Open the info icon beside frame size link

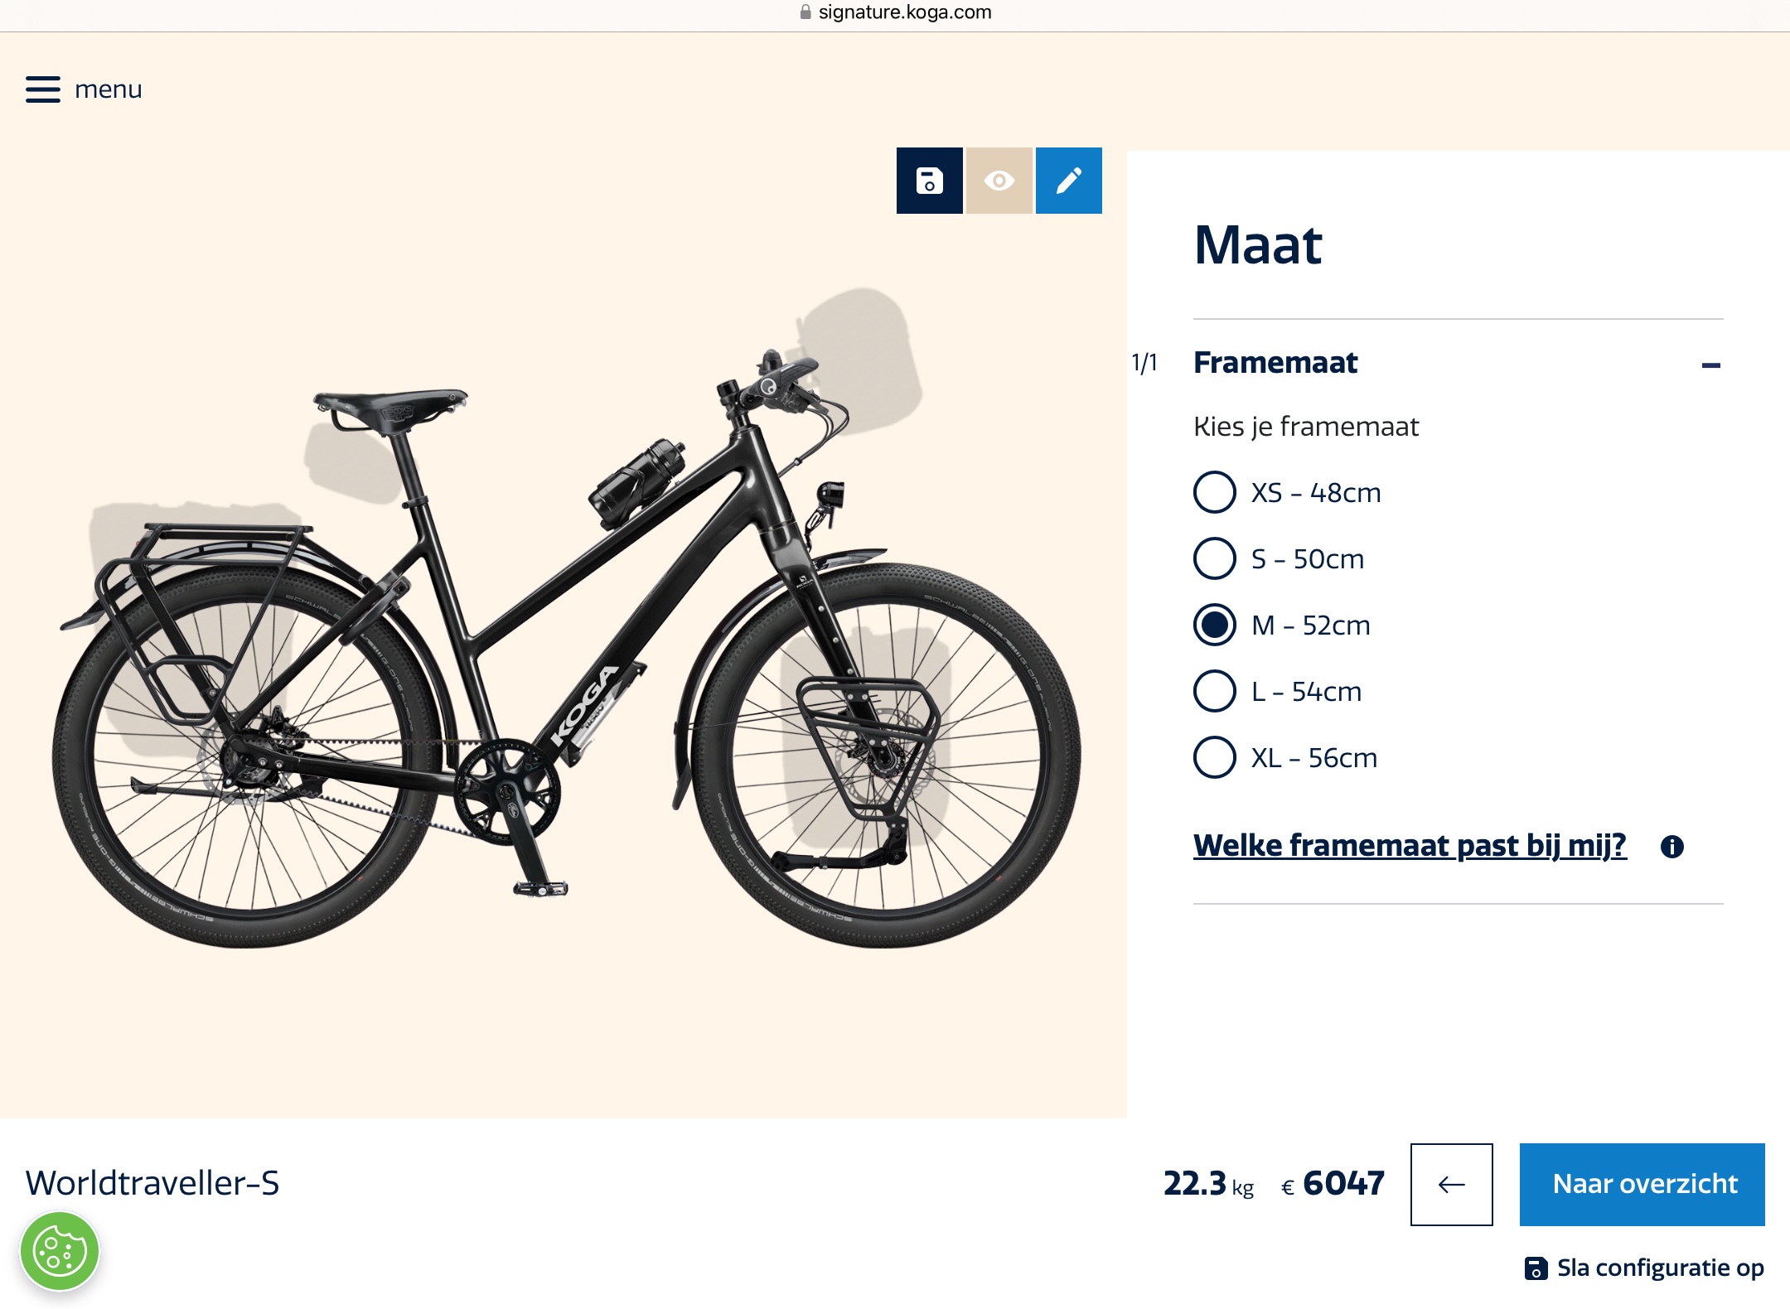1671,847
